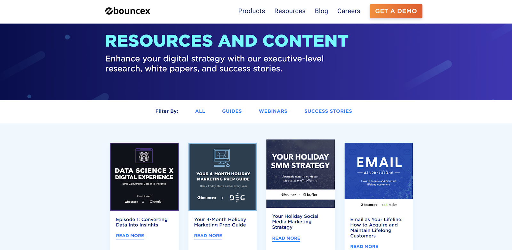Click the Your Holiday Social Media Marketing Strategy title
Screen dimensions: 512x250
coord(295,222)
